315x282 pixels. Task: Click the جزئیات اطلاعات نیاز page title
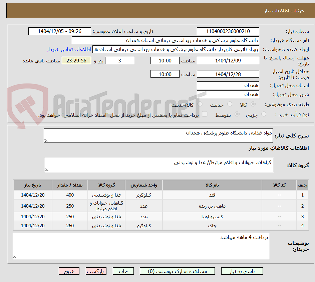point(284,11)
